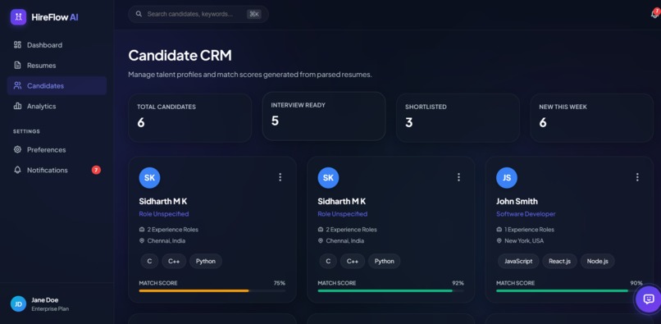Open Analytics from the sidebar
The image size is (661, 324).
pyautogui.click(x=57, y=107)
